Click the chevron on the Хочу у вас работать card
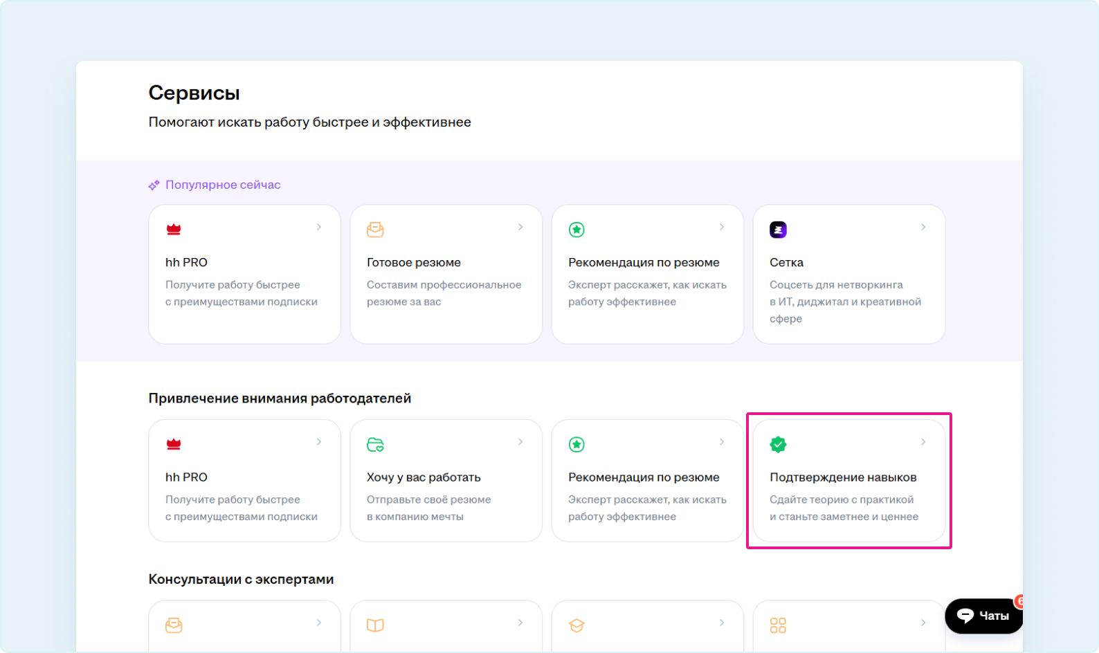This screenshot has height=653, width=1099. pos(520,442)
